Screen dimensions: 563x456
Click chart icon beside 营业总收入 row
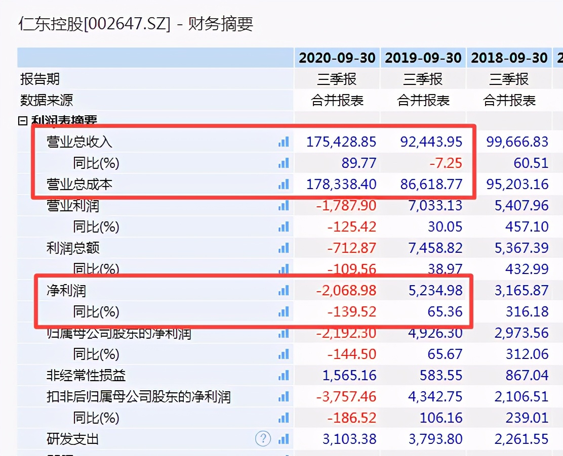point(284,142)
